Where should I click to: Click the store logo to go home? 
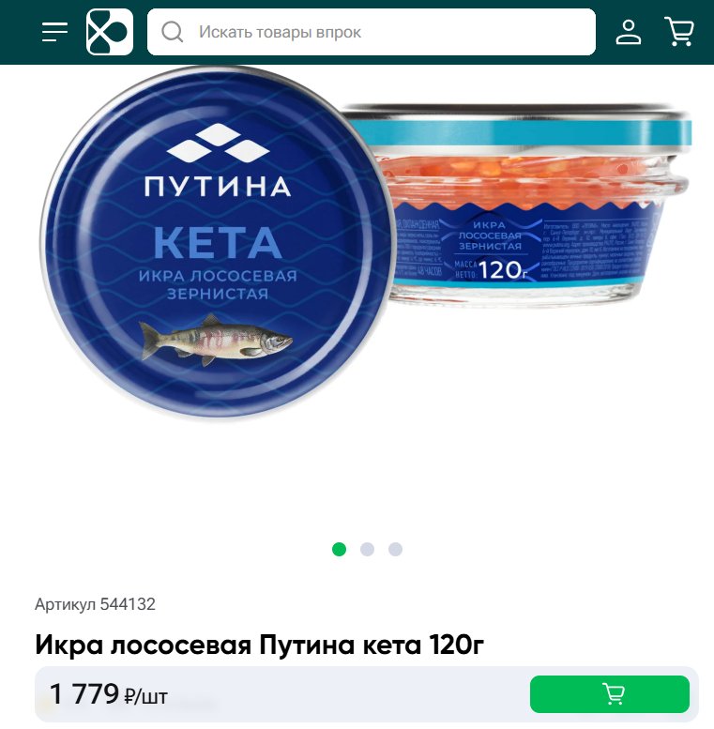click(x=110, y=32)
